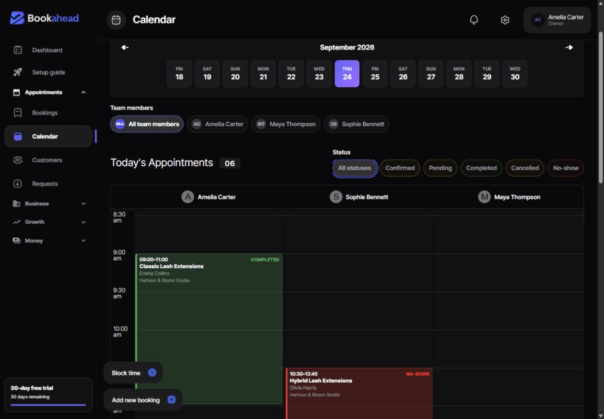Select All team members filter
This screenshot has height=419, width=604.
147,124
